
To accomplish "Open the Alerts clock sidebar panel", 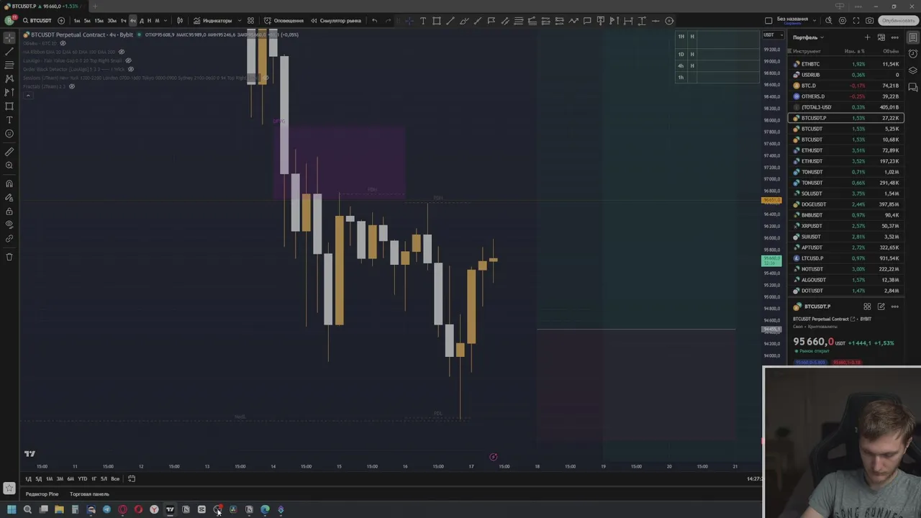I will [x=913, y=54].
